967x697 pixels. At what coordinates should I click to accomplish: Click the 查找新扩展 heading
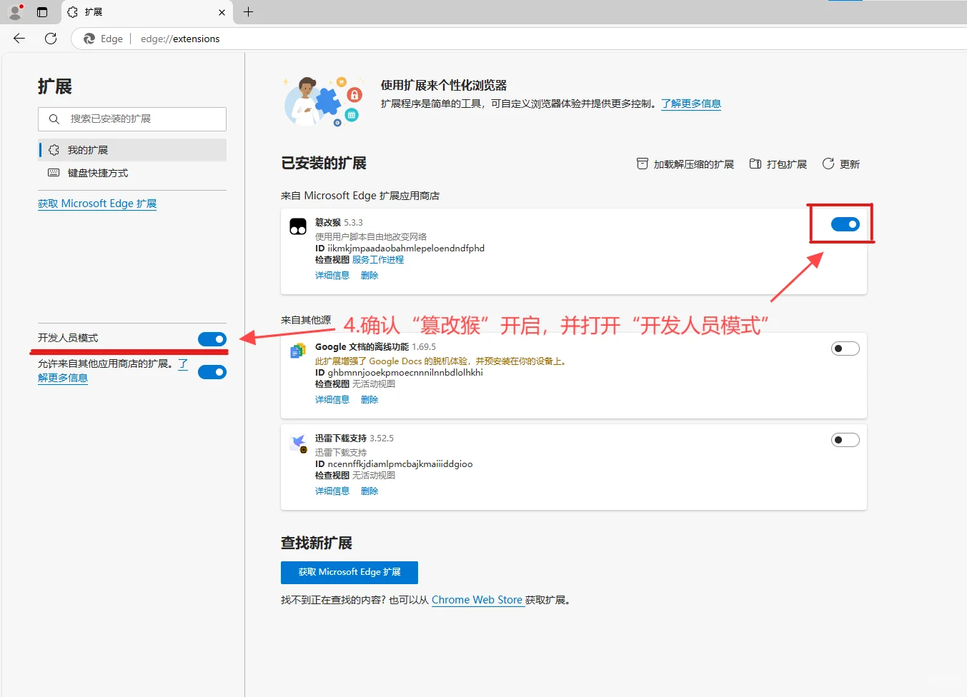(317, 543)
